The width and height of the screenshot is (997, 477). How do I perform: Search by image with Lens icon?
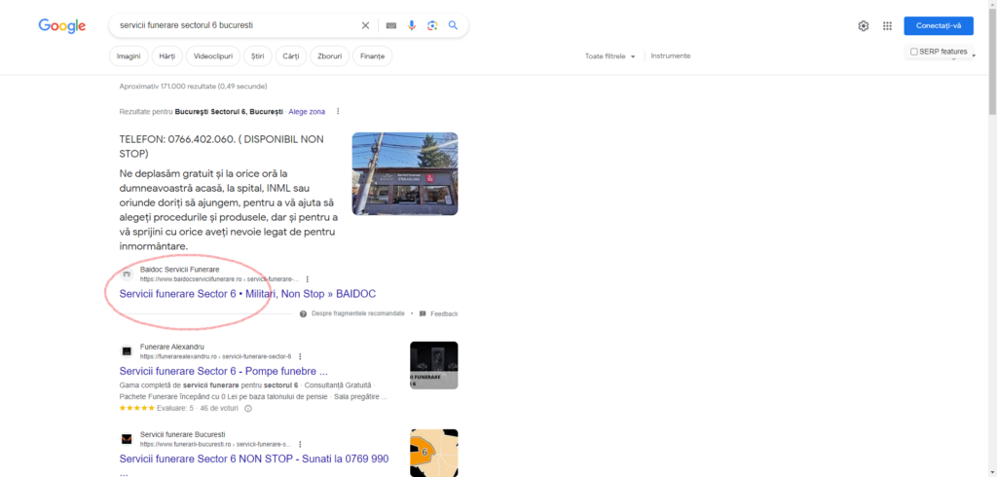tap(432, 25)
